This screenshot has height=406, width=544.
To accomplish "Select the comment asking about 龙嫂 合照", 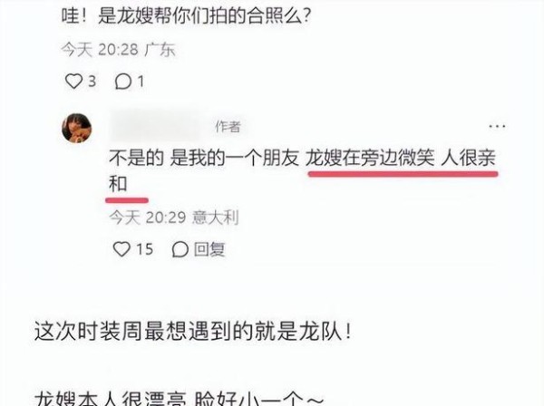I will [186, 15].
